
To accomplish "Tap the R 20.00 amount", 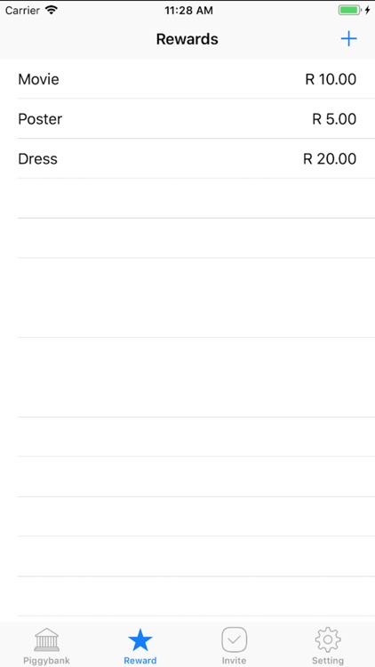I will point(330,158).
